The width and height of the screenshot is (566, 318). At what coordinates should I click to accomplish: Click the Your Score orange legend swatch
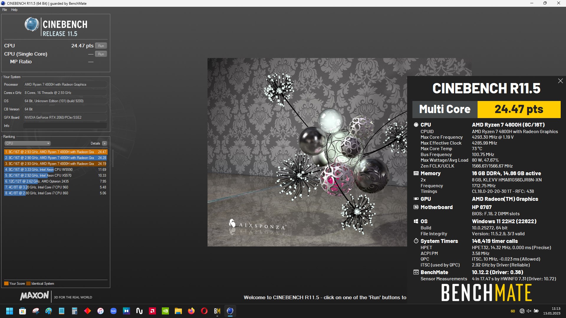(x=6, y=284)
